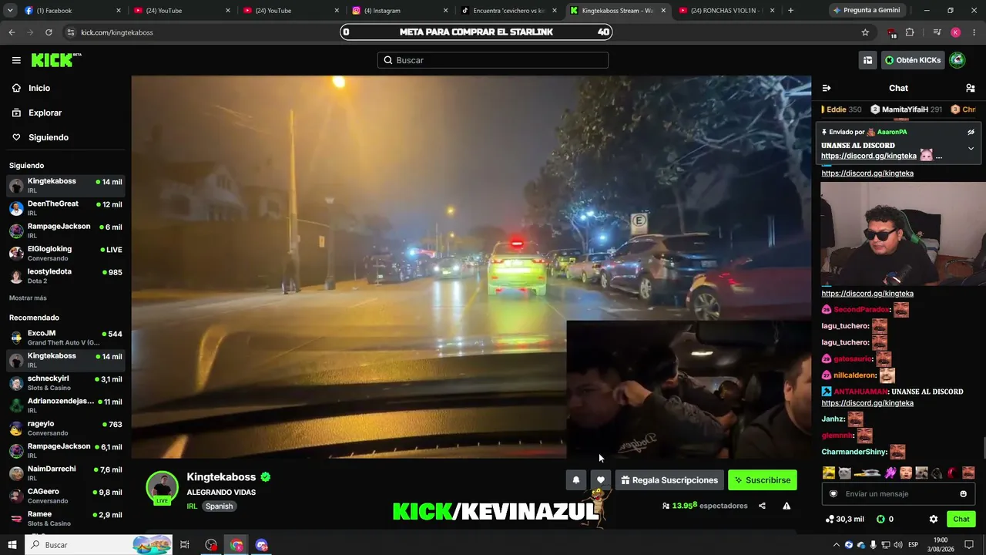The image size is (986, 555).
Task: Focus the Enviar un mensaje chat input
Action: click(x=897, y=494)
